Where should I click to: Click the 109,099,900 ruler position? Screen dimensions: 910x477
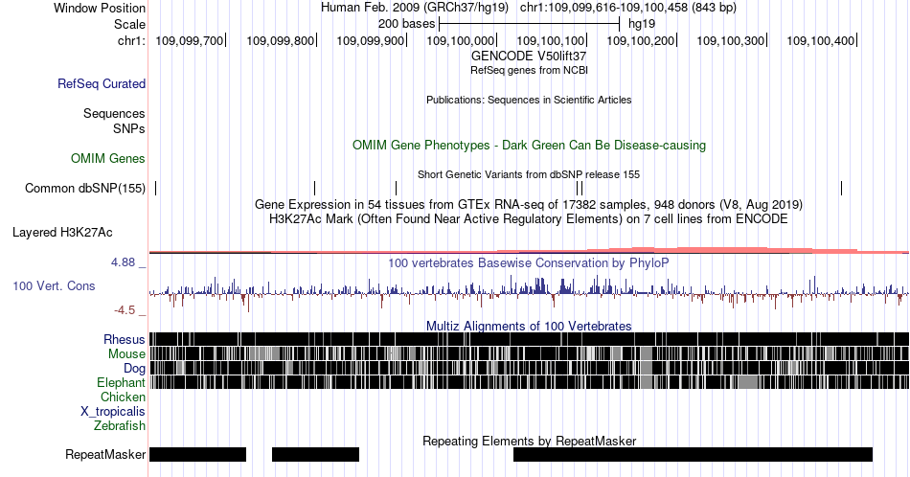[x=371, y=40]
